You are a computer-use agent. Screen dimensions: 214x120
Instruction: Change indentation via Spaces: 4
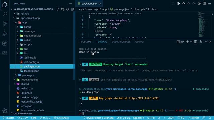pos(139,118)
